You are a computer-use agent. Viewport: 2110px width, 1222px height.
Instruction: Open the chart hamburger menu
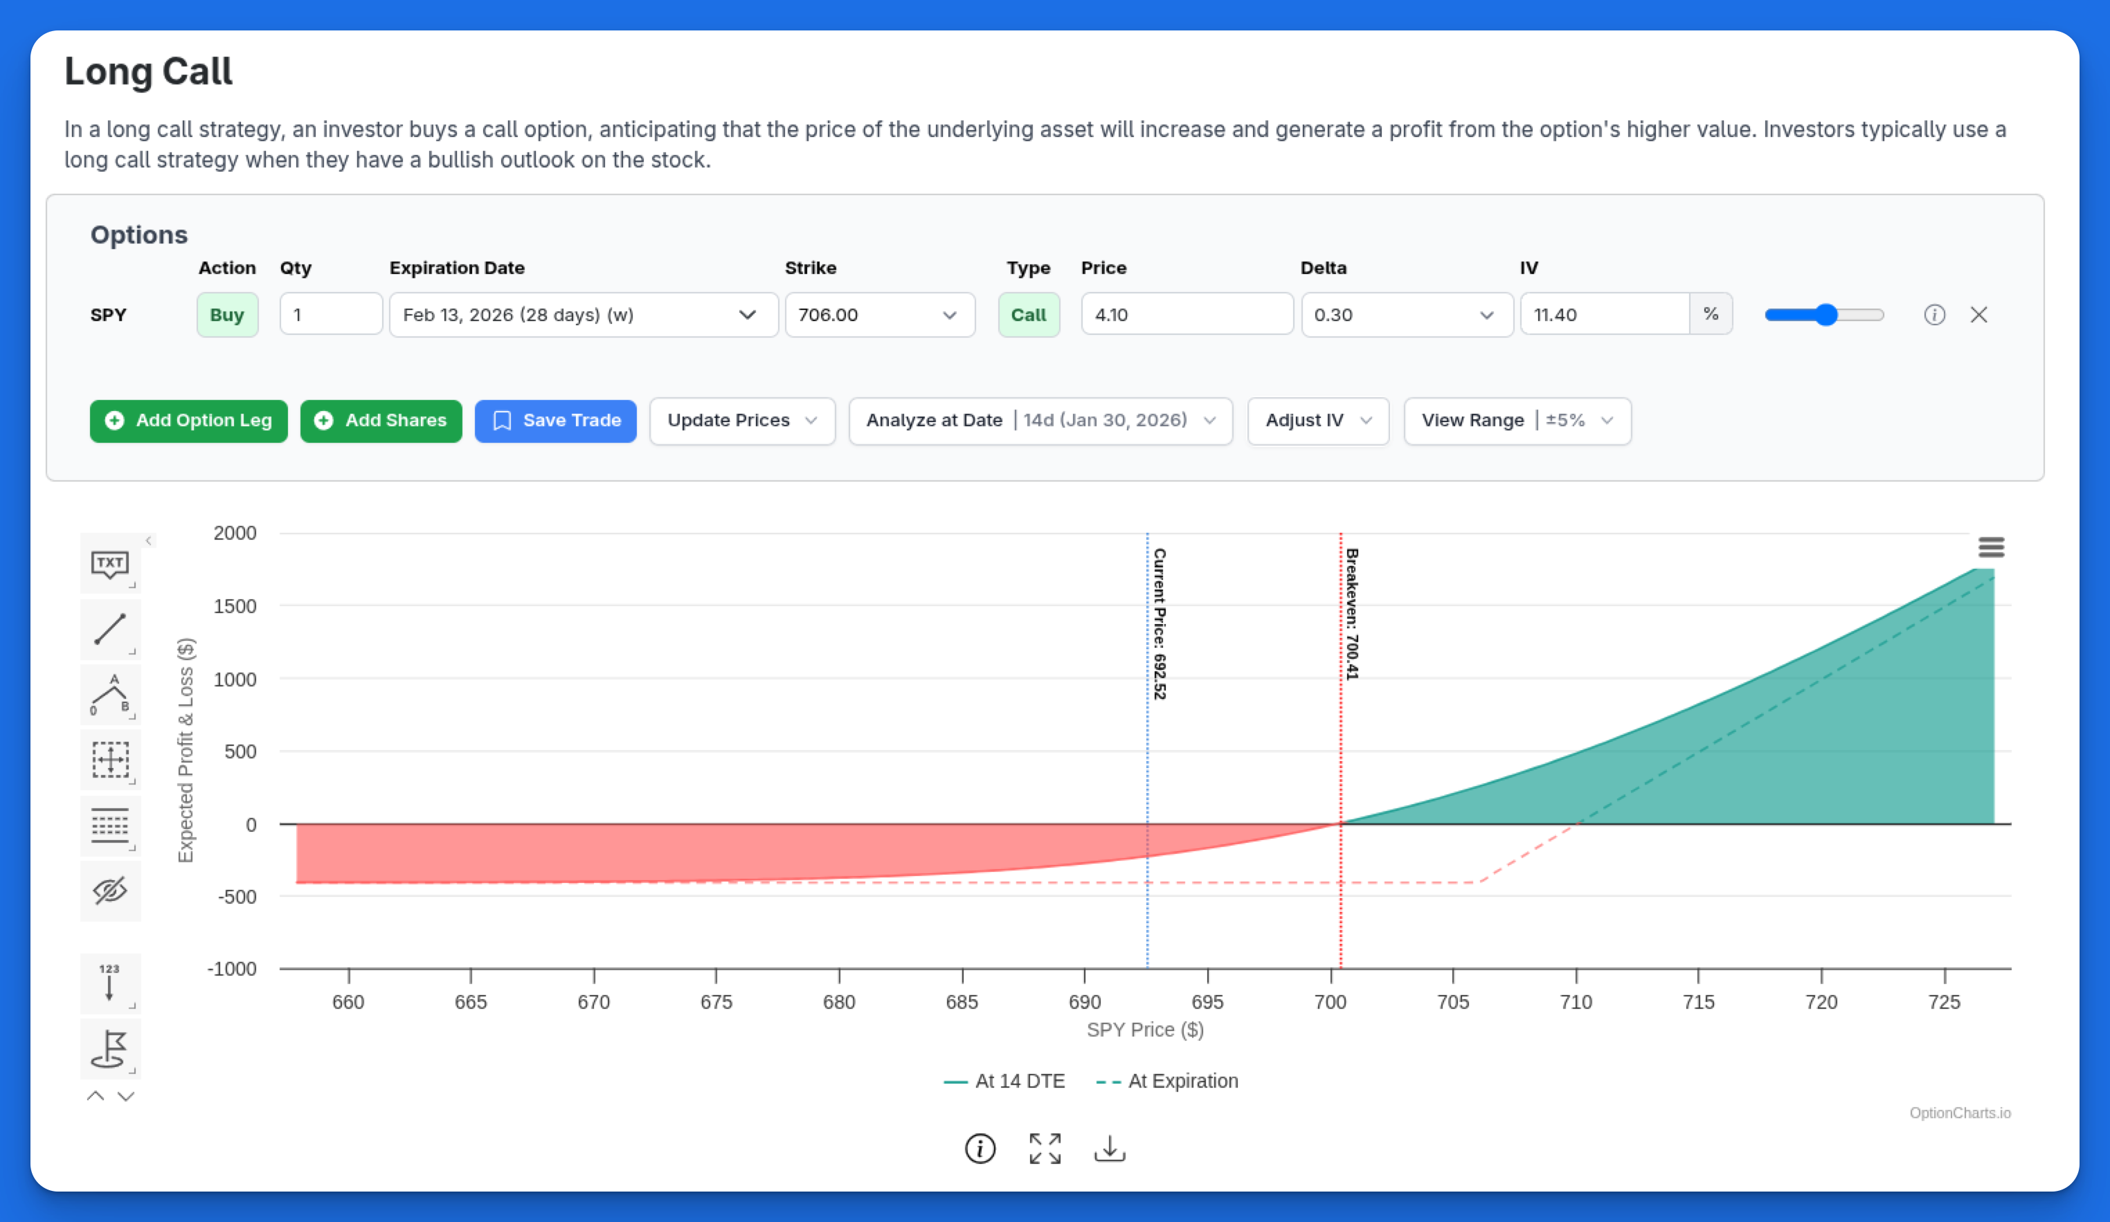[1993, 547]
